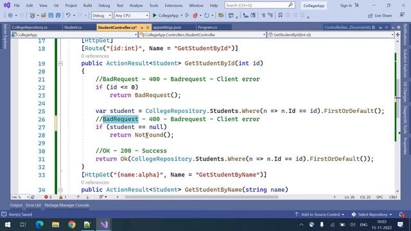Click the Hot Reload flame icon
The height and width of the screenshot is (231, 411).
click(195, 15)
